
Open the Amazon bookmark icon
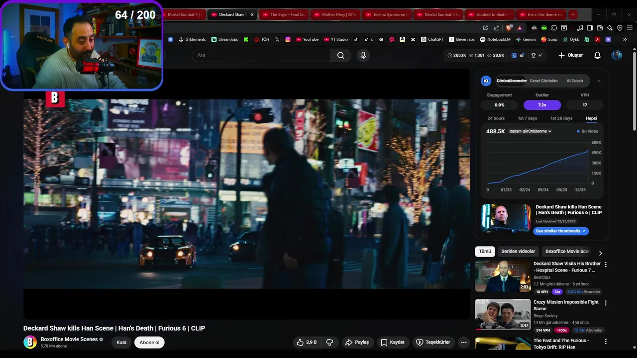point(402,39)
